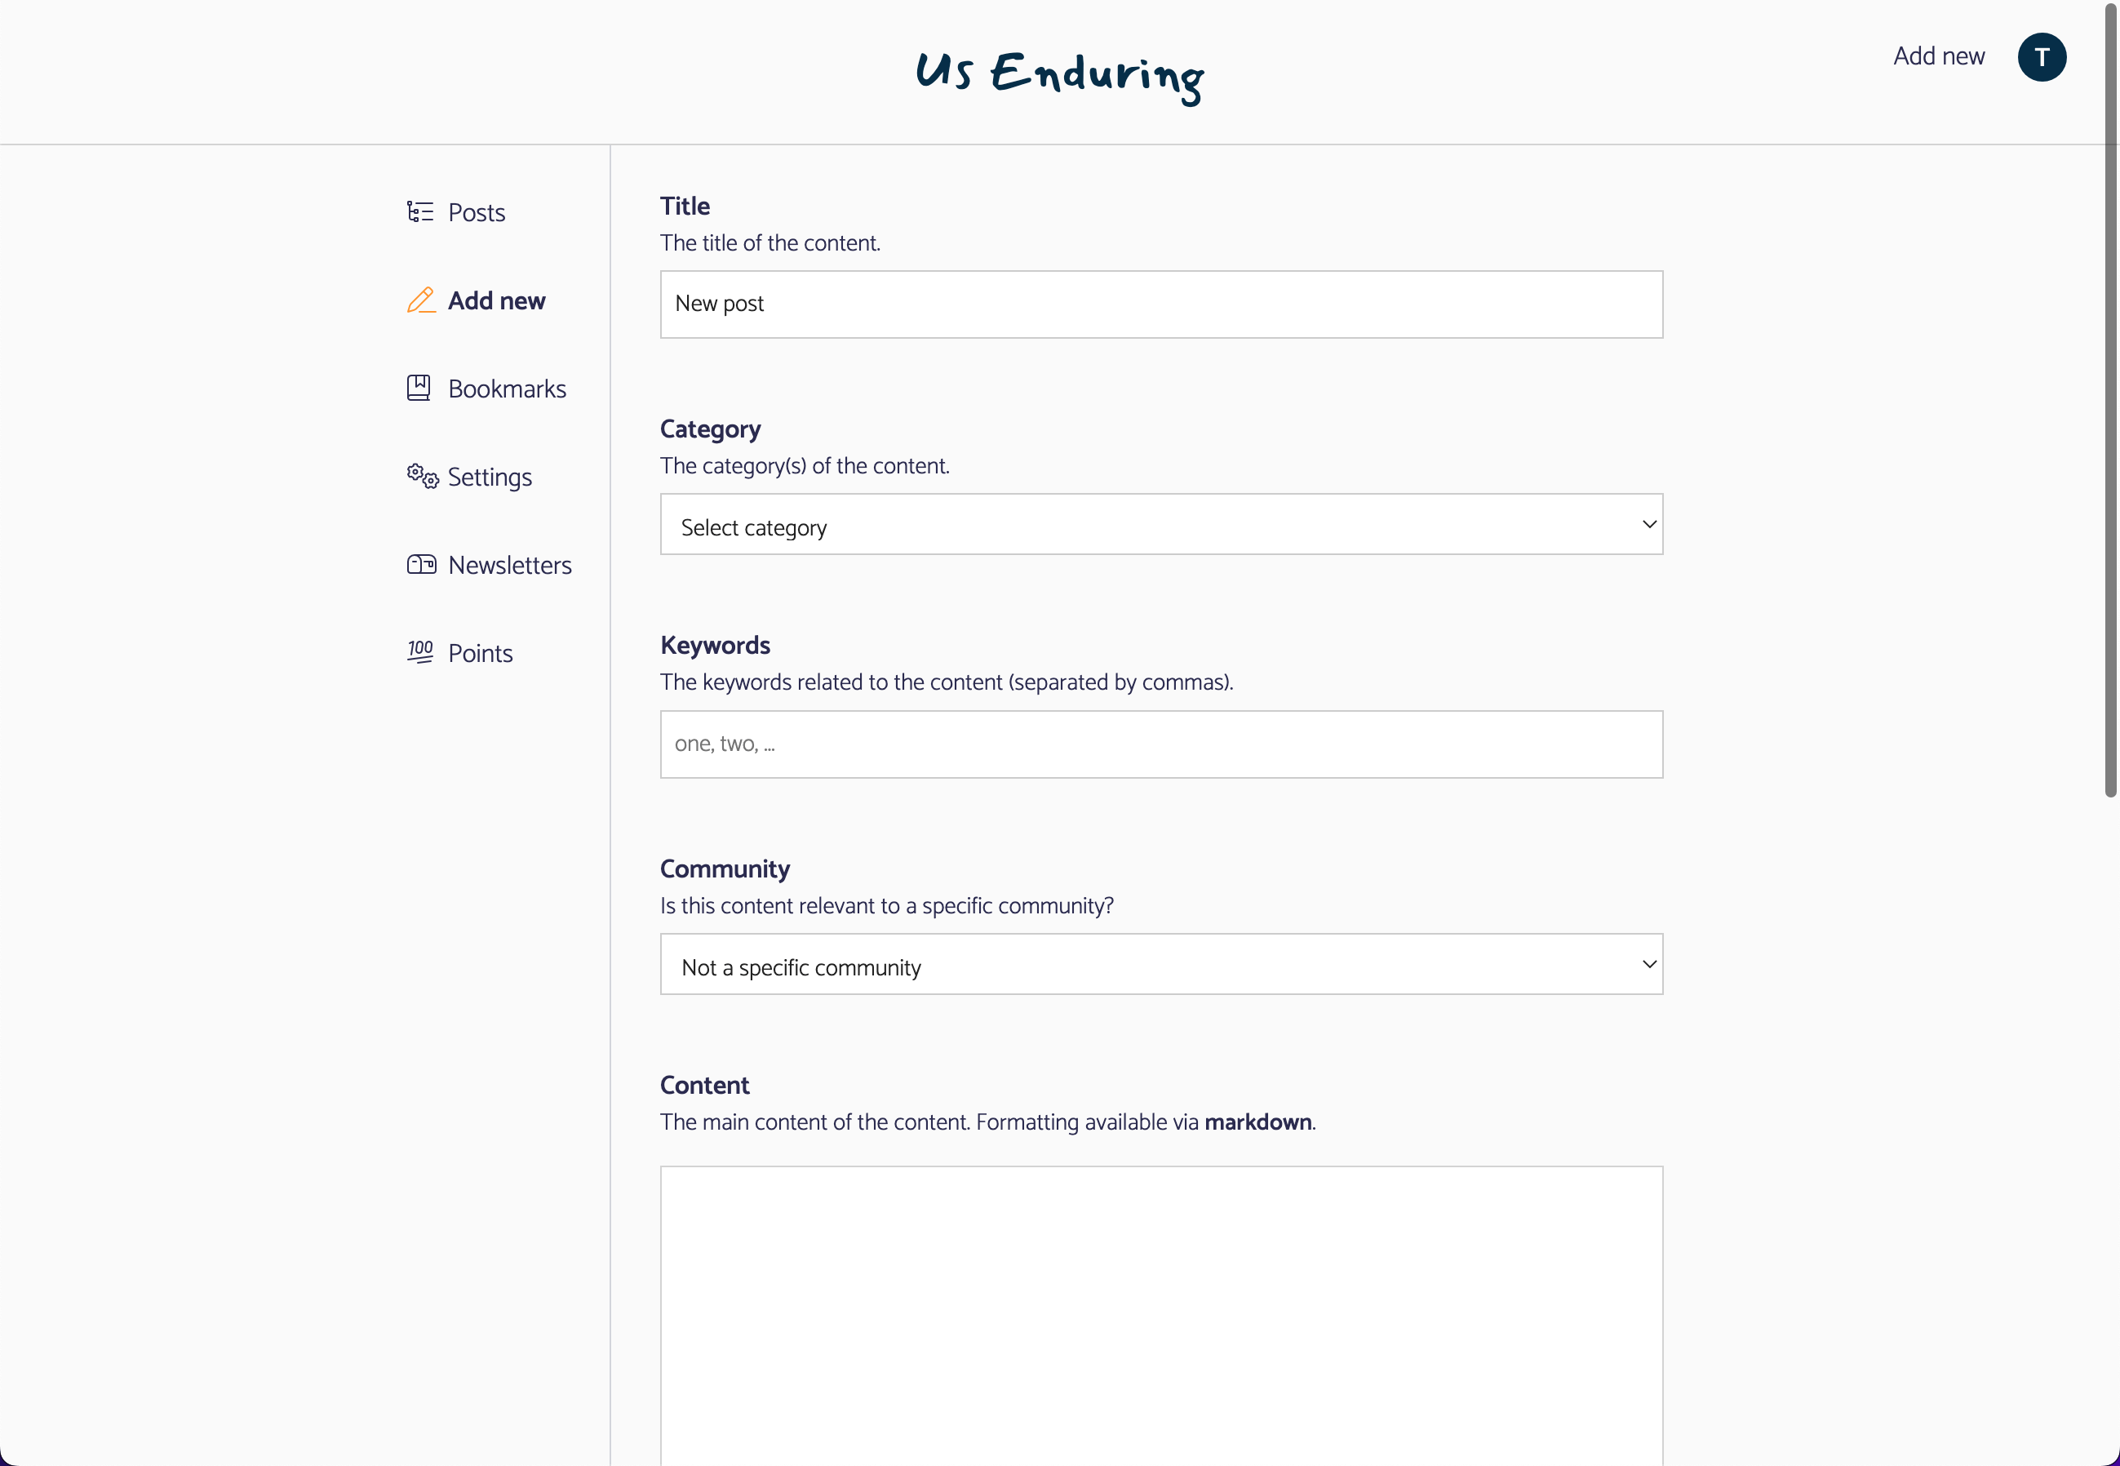Click the Category dropdown chevron arrow
Viewport: 2120px width, 1466px height.
pyautogui.click(x=1649, y=525)
